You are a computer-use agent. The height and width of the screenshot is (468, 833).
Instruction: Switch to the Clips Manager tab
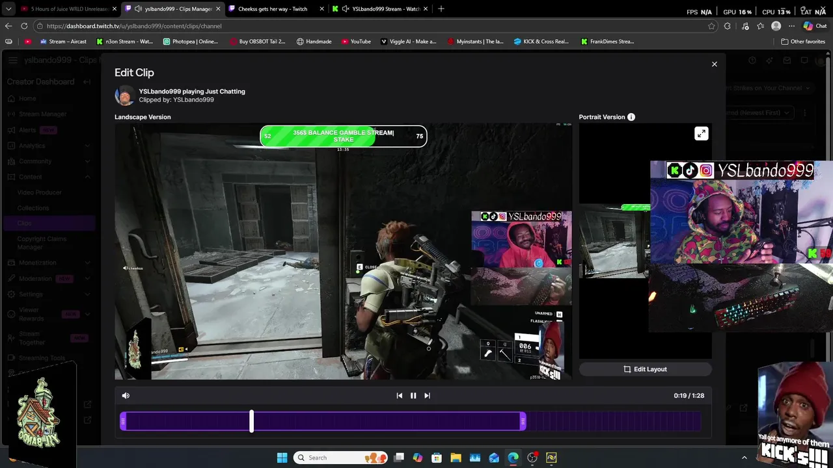click(173, 9)
